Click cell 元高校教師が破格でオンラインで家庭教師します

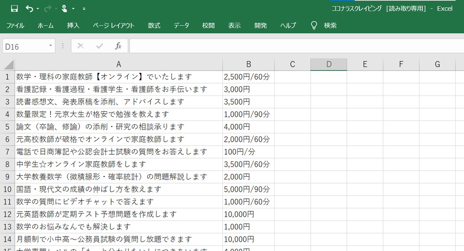pyautogui.click(x=119, y=140)
